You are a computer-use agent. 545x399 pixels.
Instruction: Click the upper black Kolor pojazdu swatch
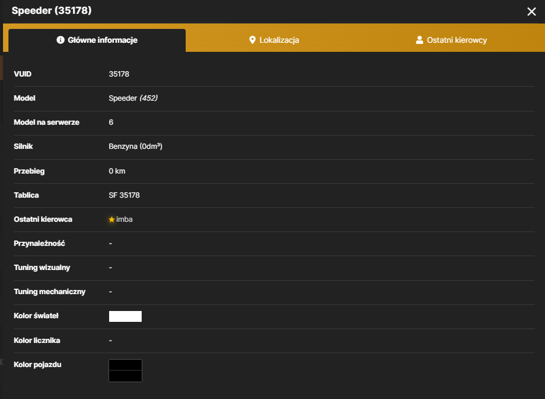coord(125,365)
